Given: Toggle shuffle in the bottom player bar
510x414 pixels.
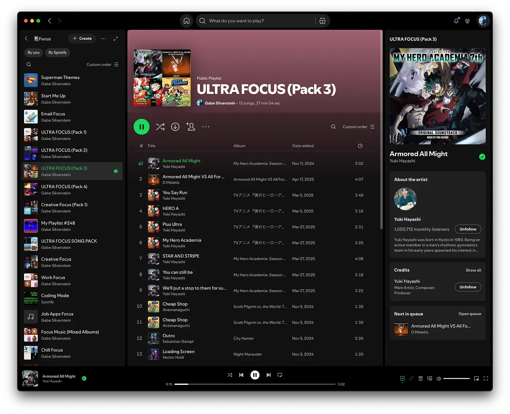Looking at the screenshot, I should pos(230,375).
